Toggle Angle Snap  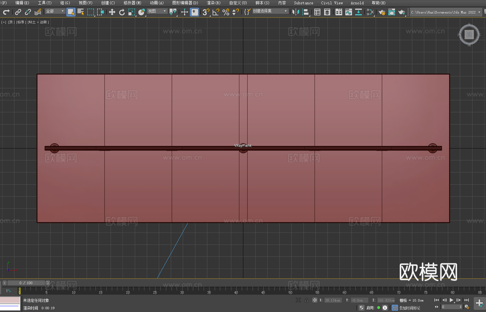point(216,12)
